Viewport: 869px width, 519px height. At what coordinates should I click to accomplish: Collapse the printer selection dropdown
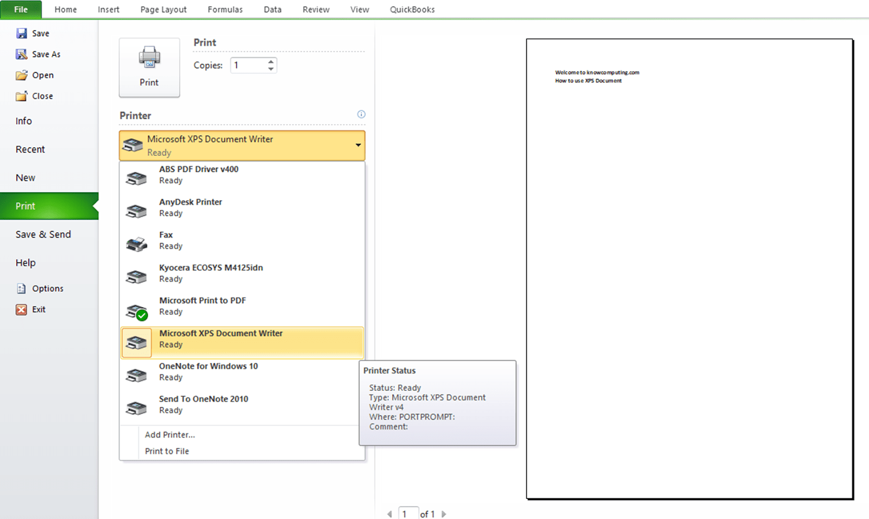pos(358,145)
